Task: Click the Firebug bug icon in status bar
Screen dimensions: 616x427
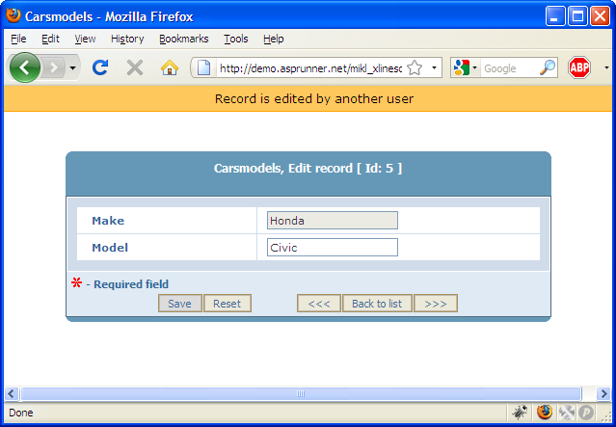Action: (x=521, y=412)
